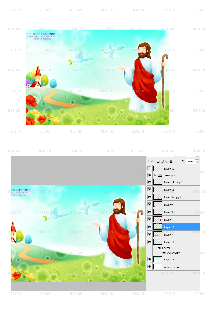Hide the Background layer
The width and height of the screenshot is (207, 310).
click(x=149, y=267)
